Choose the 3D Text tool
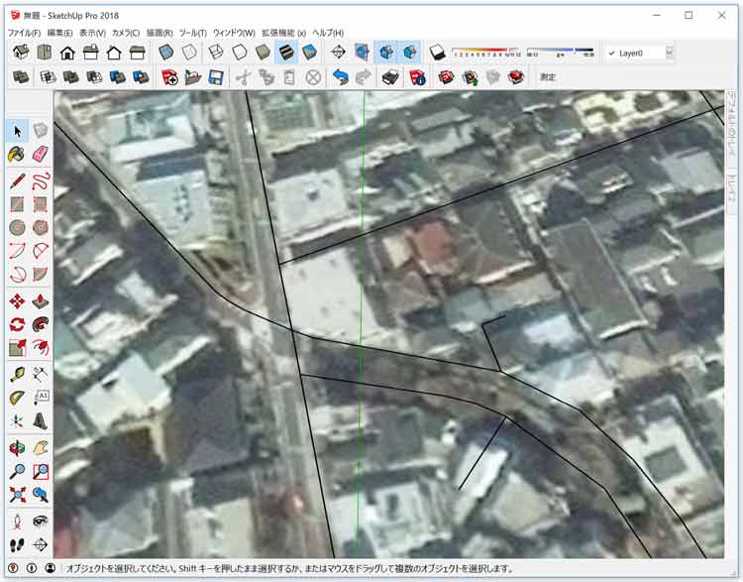This screenshot has width=743, height=582. [41, 420]
